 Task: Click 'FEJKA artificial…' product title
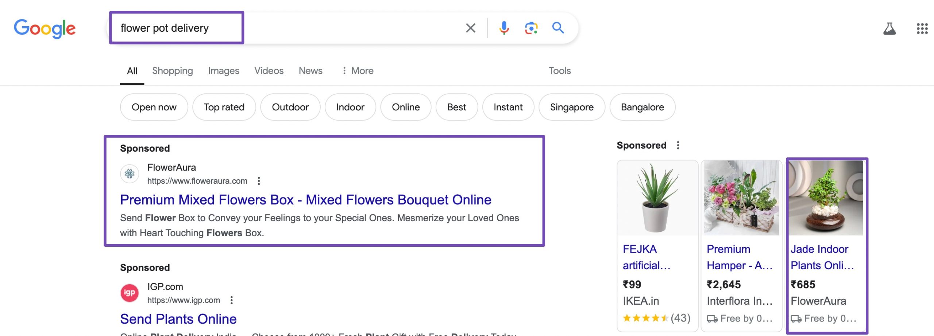647,257
